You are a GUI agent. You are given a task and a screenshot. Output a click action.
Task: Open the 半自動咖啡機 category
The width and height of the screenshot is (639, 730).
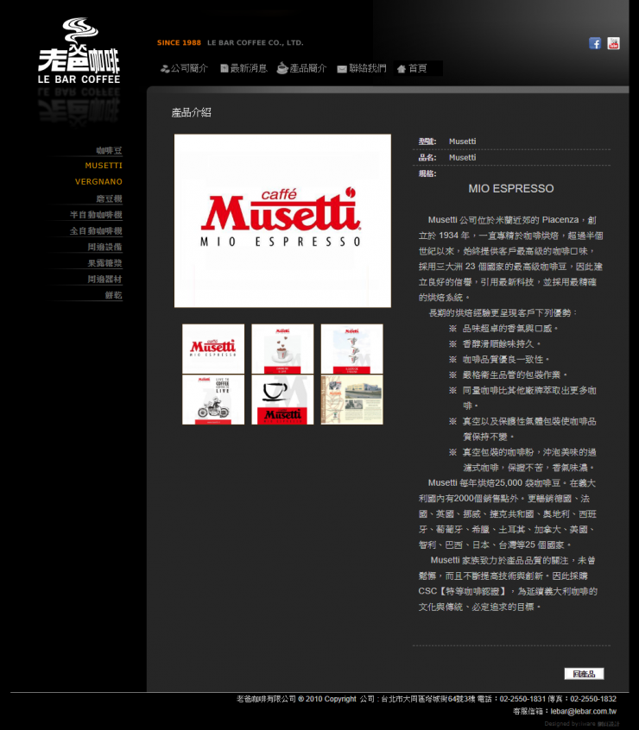[96, 214]
